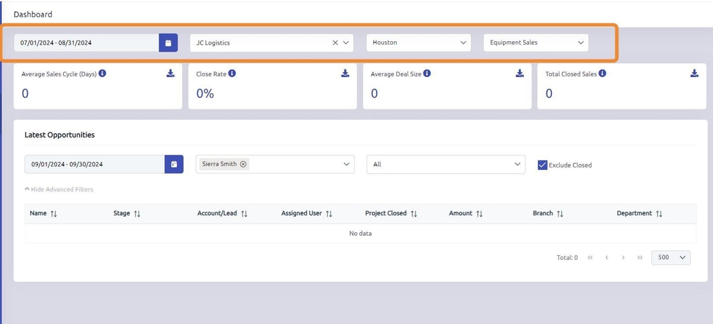The width and height of the screenshot is (713, 324).
Task: Show info for Close Rate metric
Action: pyautogui.click(x=232, y=73)
